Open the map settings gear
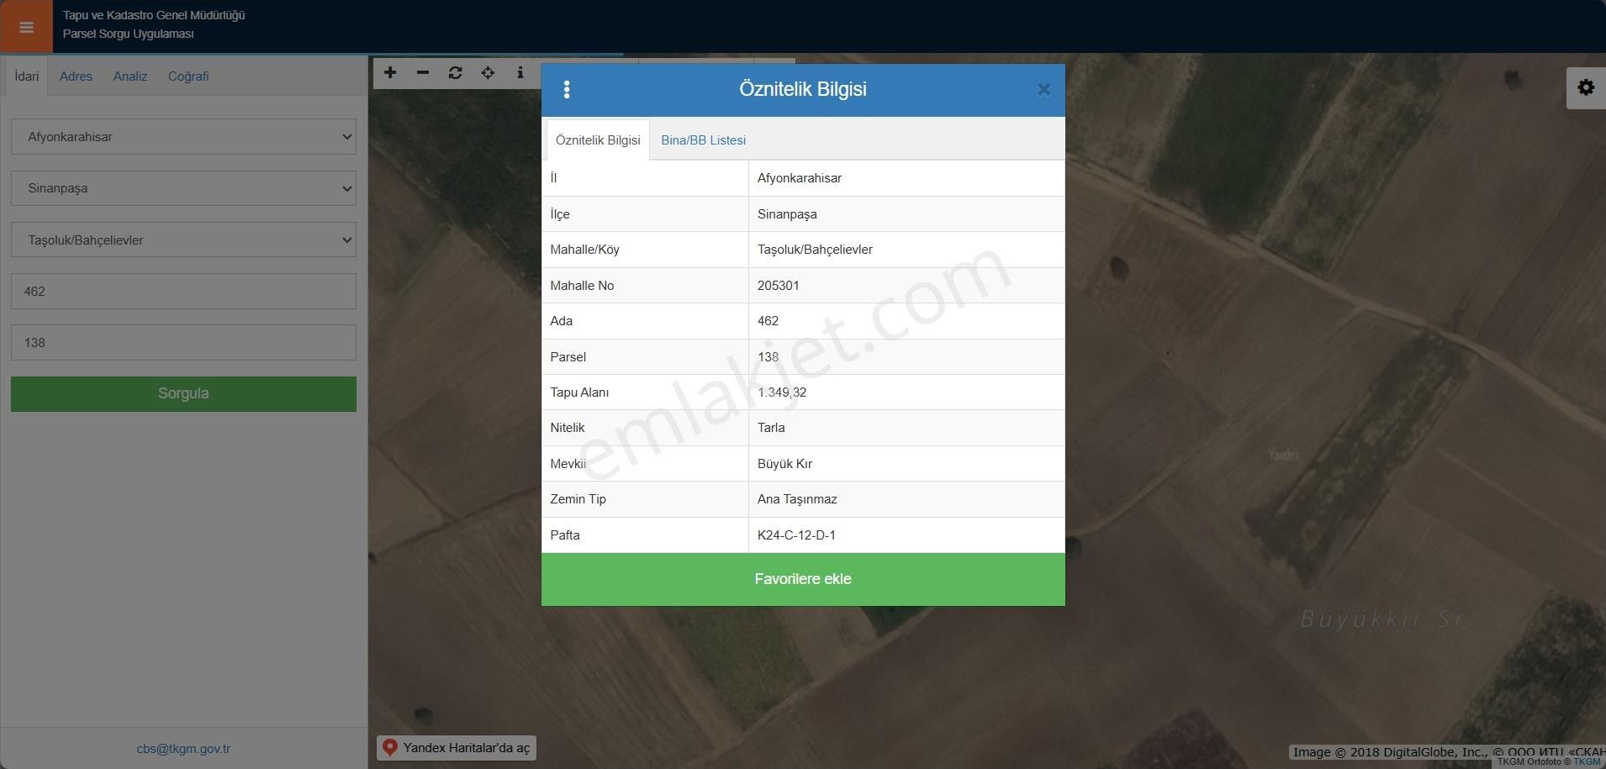This screenshot has width=1606, height=769. 1585,88
